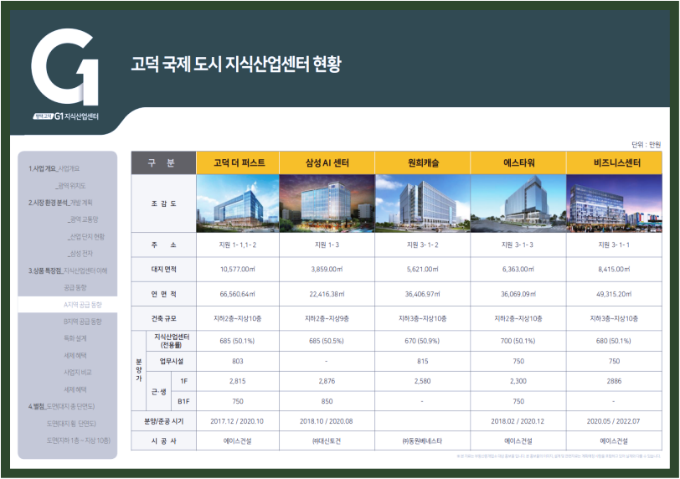Open the _광역 위치도 sidebar item
Screen dimensions: 680x479
tap(70, 186)
